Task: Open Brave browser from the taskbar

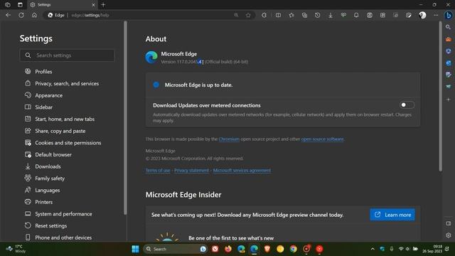Action: 267,249
